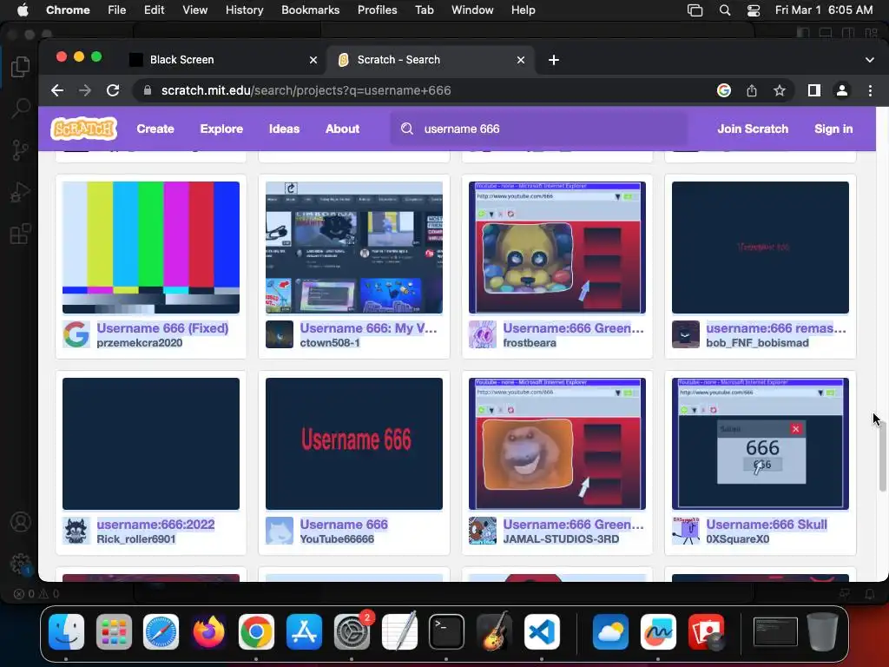Open author ctown508-1

tap(330, 342)
